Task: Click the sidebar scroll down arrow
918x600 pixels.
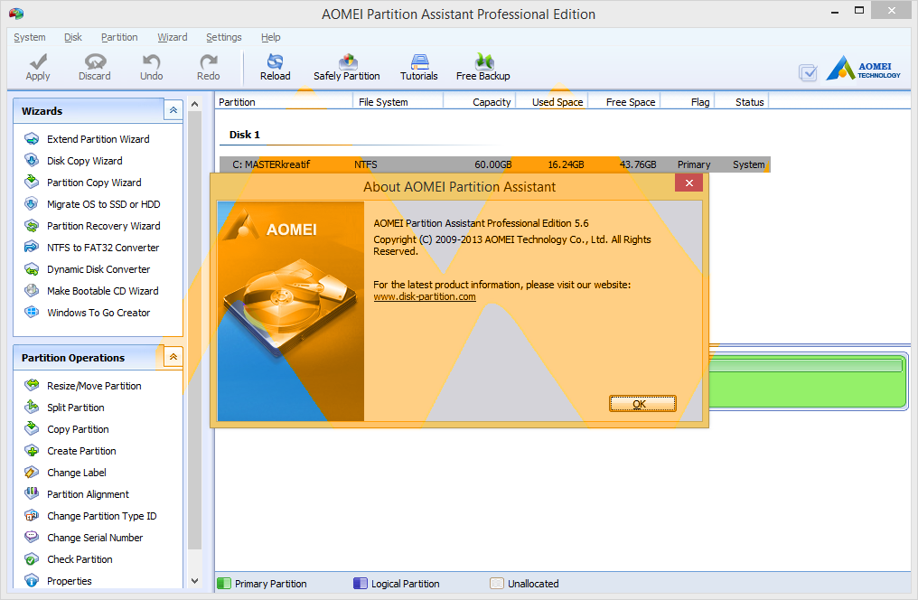Action: tap(195, 581)
